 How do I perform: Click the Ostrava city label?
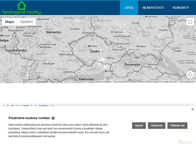click(x=118, y=49)
